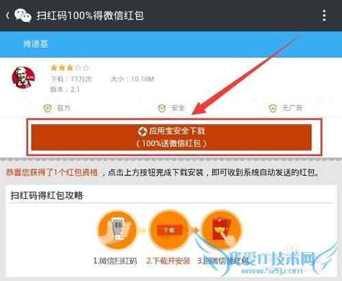The width and height of the screenshot is (342, 281).
Task: Click the three-star rating row
Action: [70, 68]
